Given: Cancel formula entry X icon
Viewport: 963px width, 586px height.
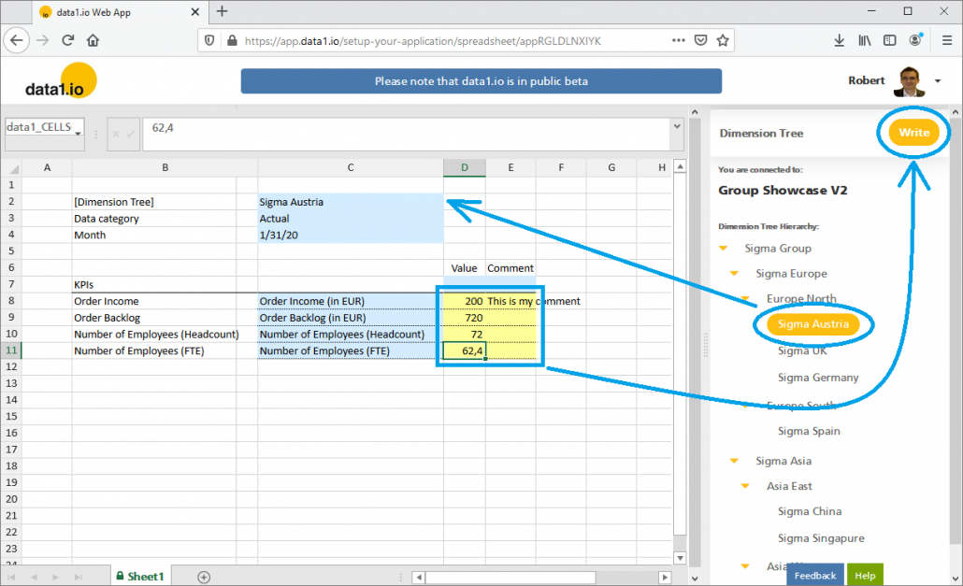Looking at the screenshot, I should click(x=115, y=134).
